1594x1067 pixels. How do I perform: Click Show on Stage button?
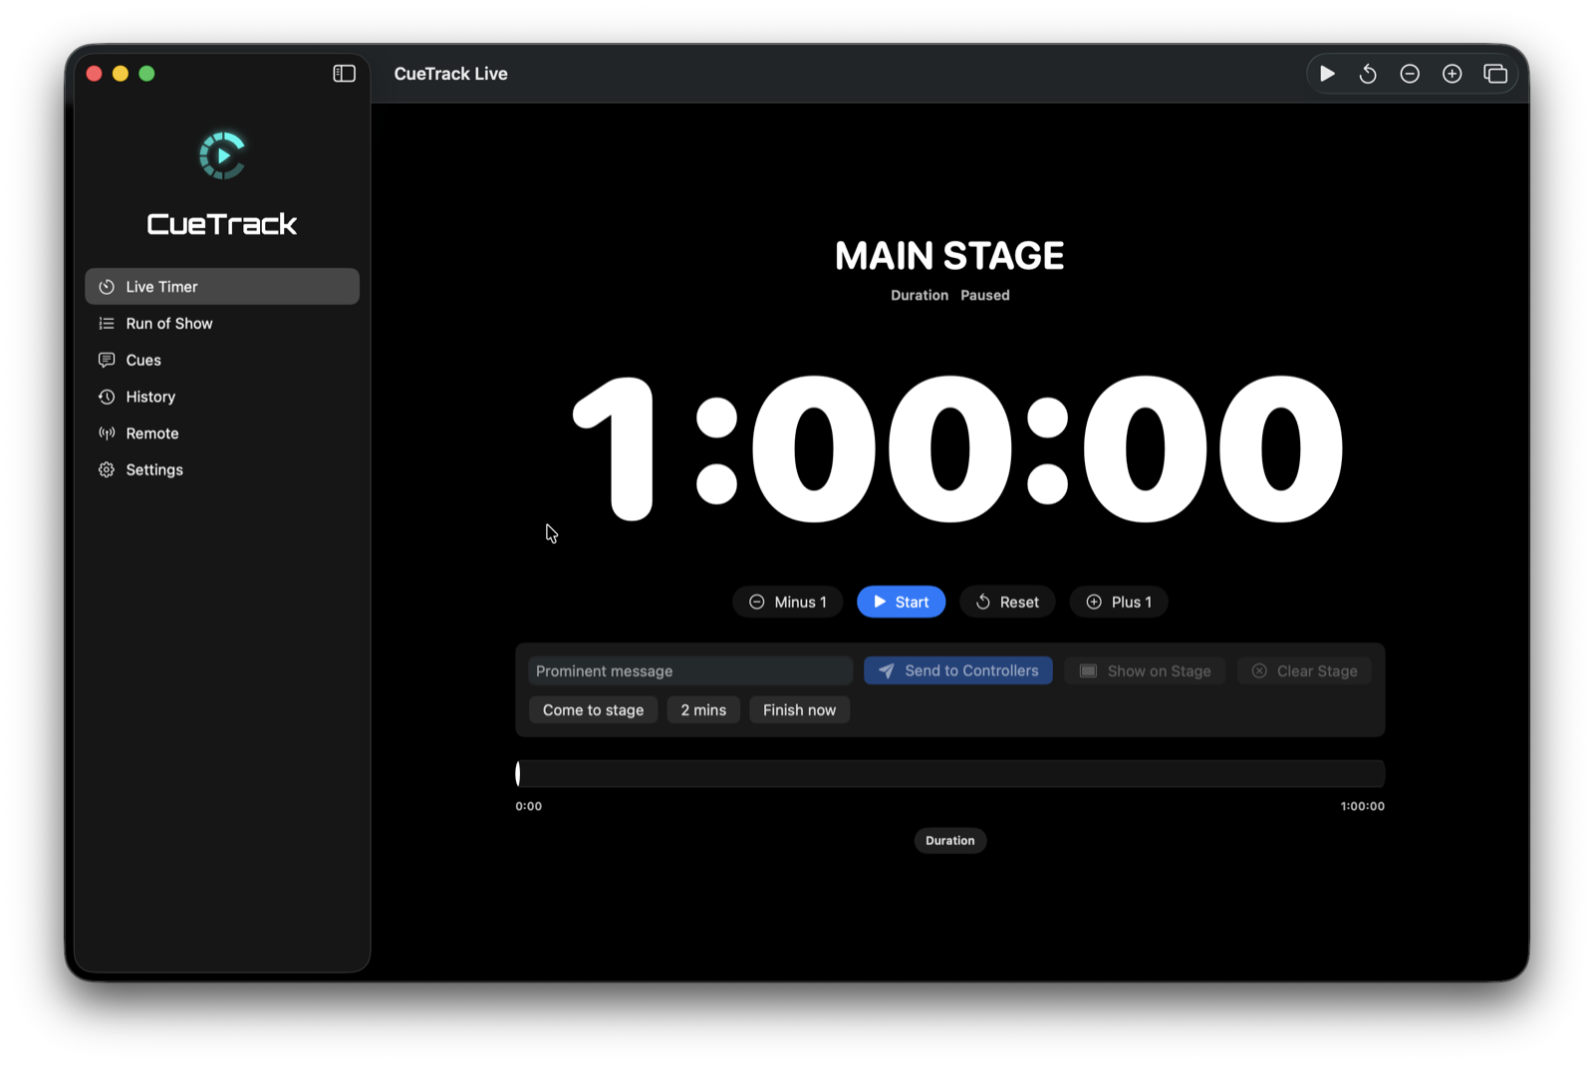[1146, 670]
